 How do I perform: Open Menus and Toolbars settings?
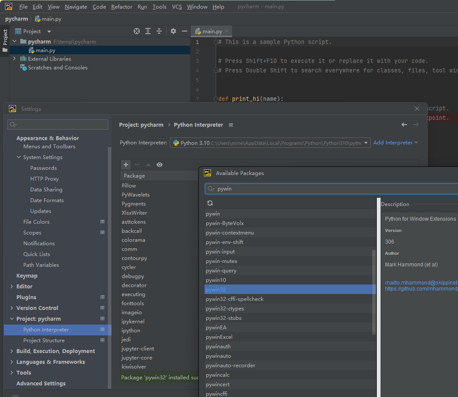point(49,146)
